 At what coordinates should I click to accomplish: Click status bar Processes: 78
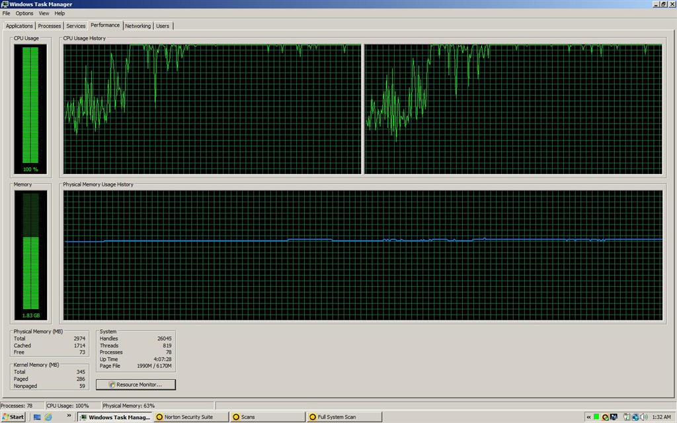[17, 406]
